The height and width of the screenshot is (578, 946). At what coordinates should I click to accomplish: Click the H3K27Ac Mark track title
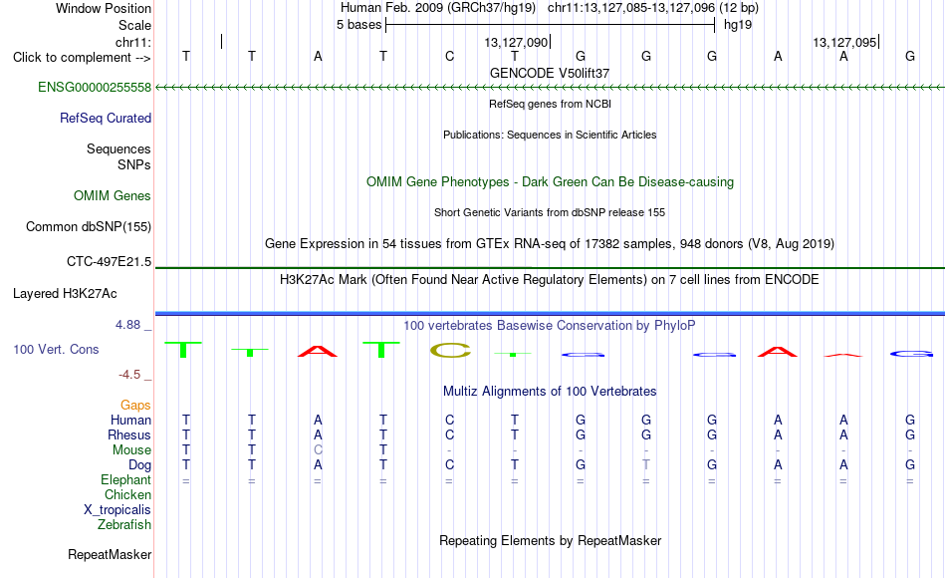click(x=550, y=280)
